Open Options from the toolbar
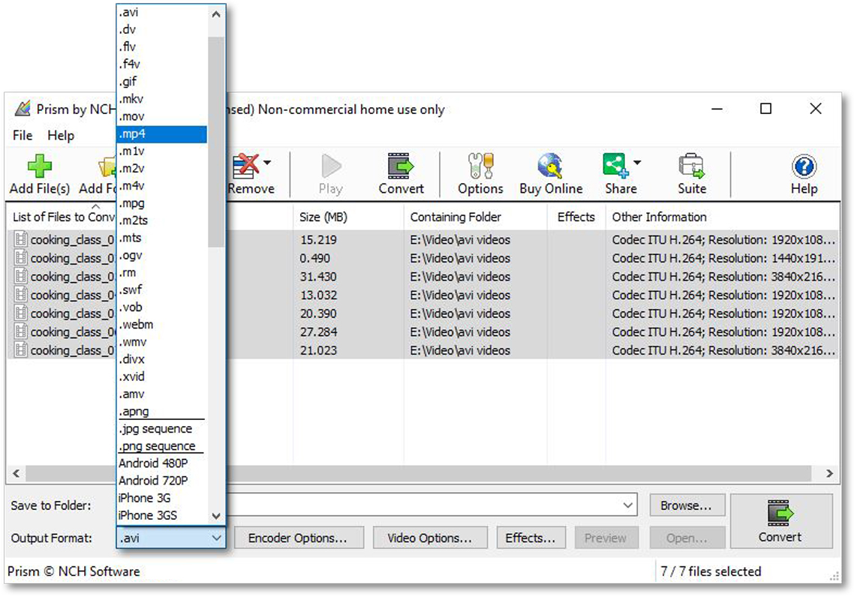Viewport: 854px width, 600px height. point(480,166)
